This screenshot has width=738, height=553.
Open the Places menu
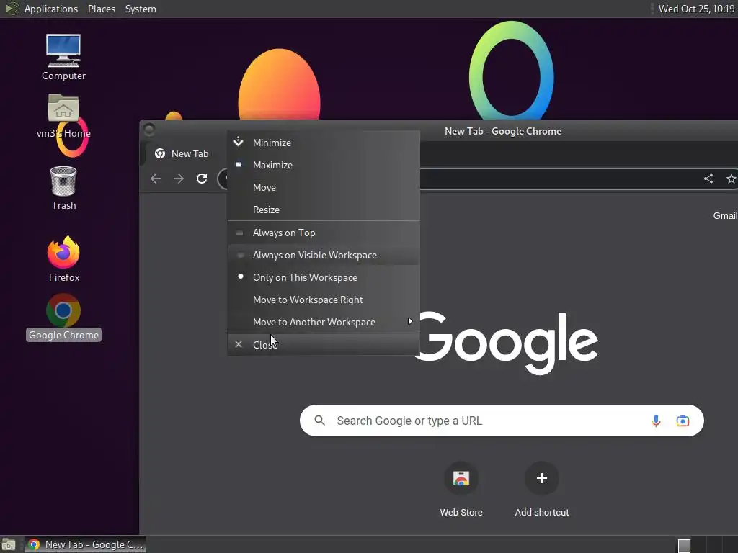click(102, 9)
